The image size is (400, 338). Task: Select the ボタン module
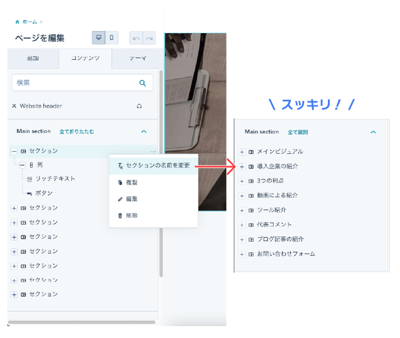tap(43, 193)
